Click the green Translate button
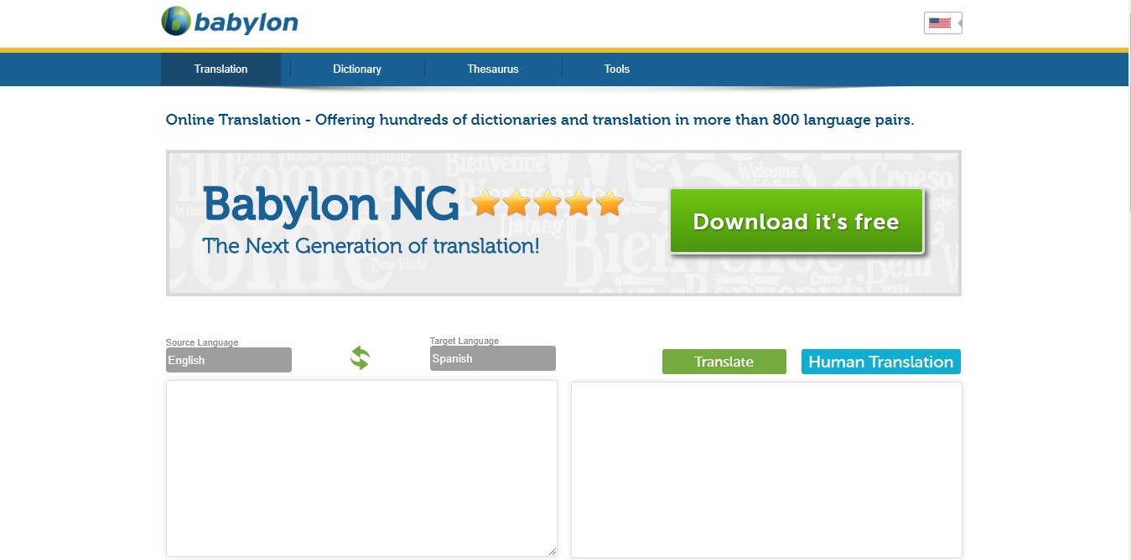This screenshot has height=560, width=1131. [x=724, y=362]
